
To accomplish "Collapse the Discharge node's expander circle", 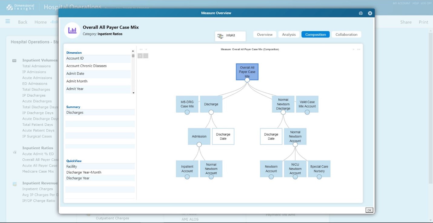I will click(x=211, y=112).
